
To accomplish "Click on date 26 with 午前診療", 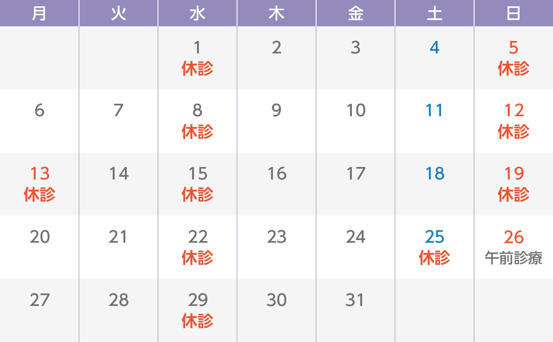I will 514,247.
